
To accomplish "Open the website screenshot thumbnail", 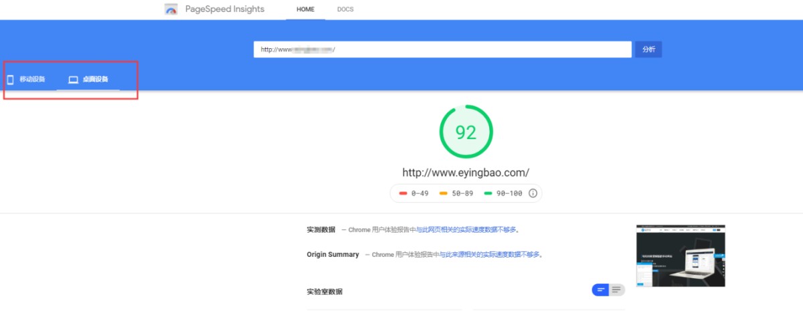I will (681, 256).
